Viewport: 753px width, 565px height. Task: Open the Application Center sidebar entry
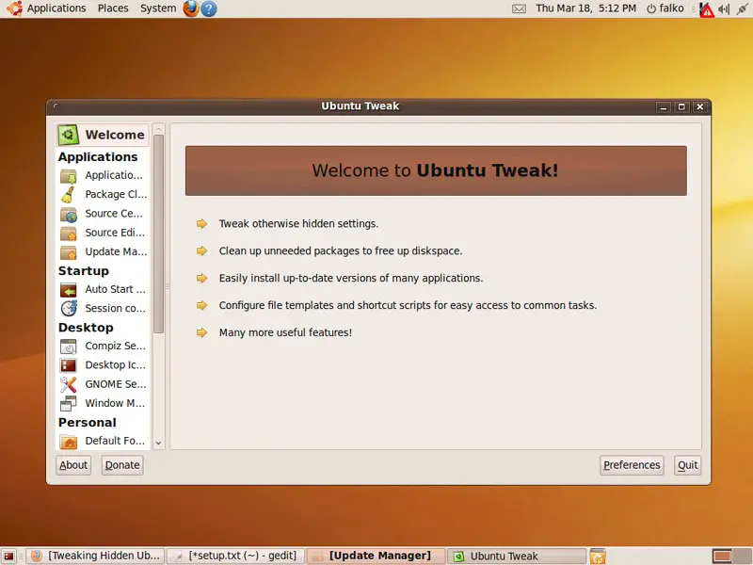pyautogui.click(x=102, y=175)
